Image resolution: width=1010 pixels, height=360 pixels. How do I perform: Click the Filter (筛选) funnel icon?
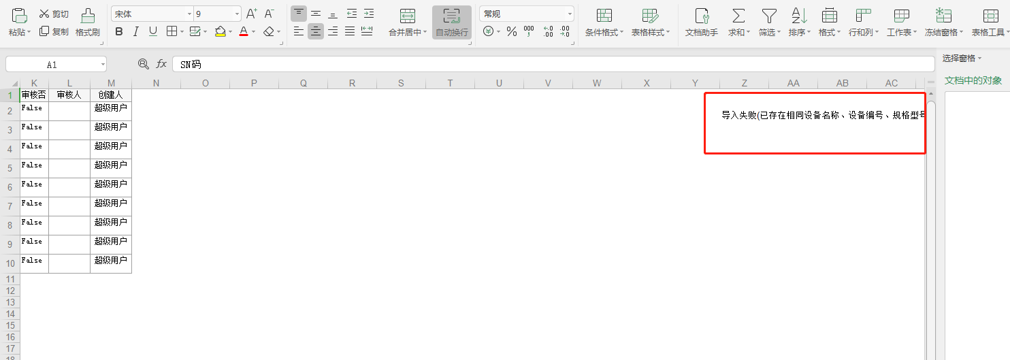768,16
